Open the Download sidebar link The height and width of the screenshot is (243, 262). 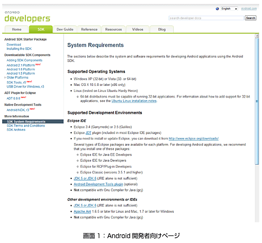click(14, 45)
